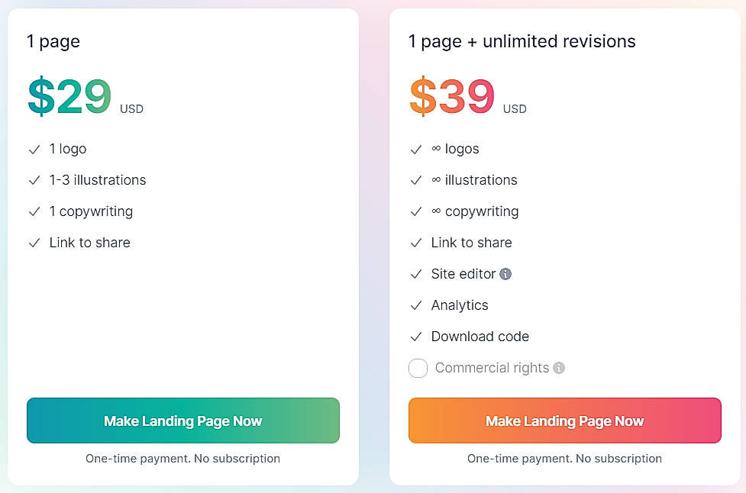
Task: Click the checkmark next to ∞ logos
Action: [416, 149]
